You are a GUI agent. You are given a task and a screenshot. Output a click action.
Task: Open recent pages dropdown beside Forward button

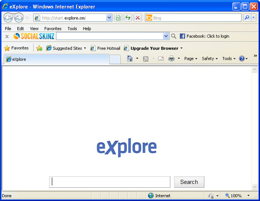27,18
